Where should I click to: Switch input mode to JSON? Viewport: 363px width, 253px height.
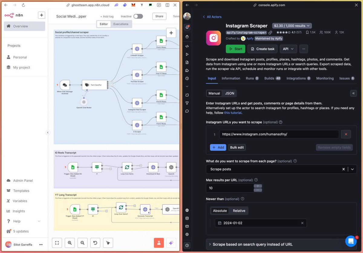(230, 93)
